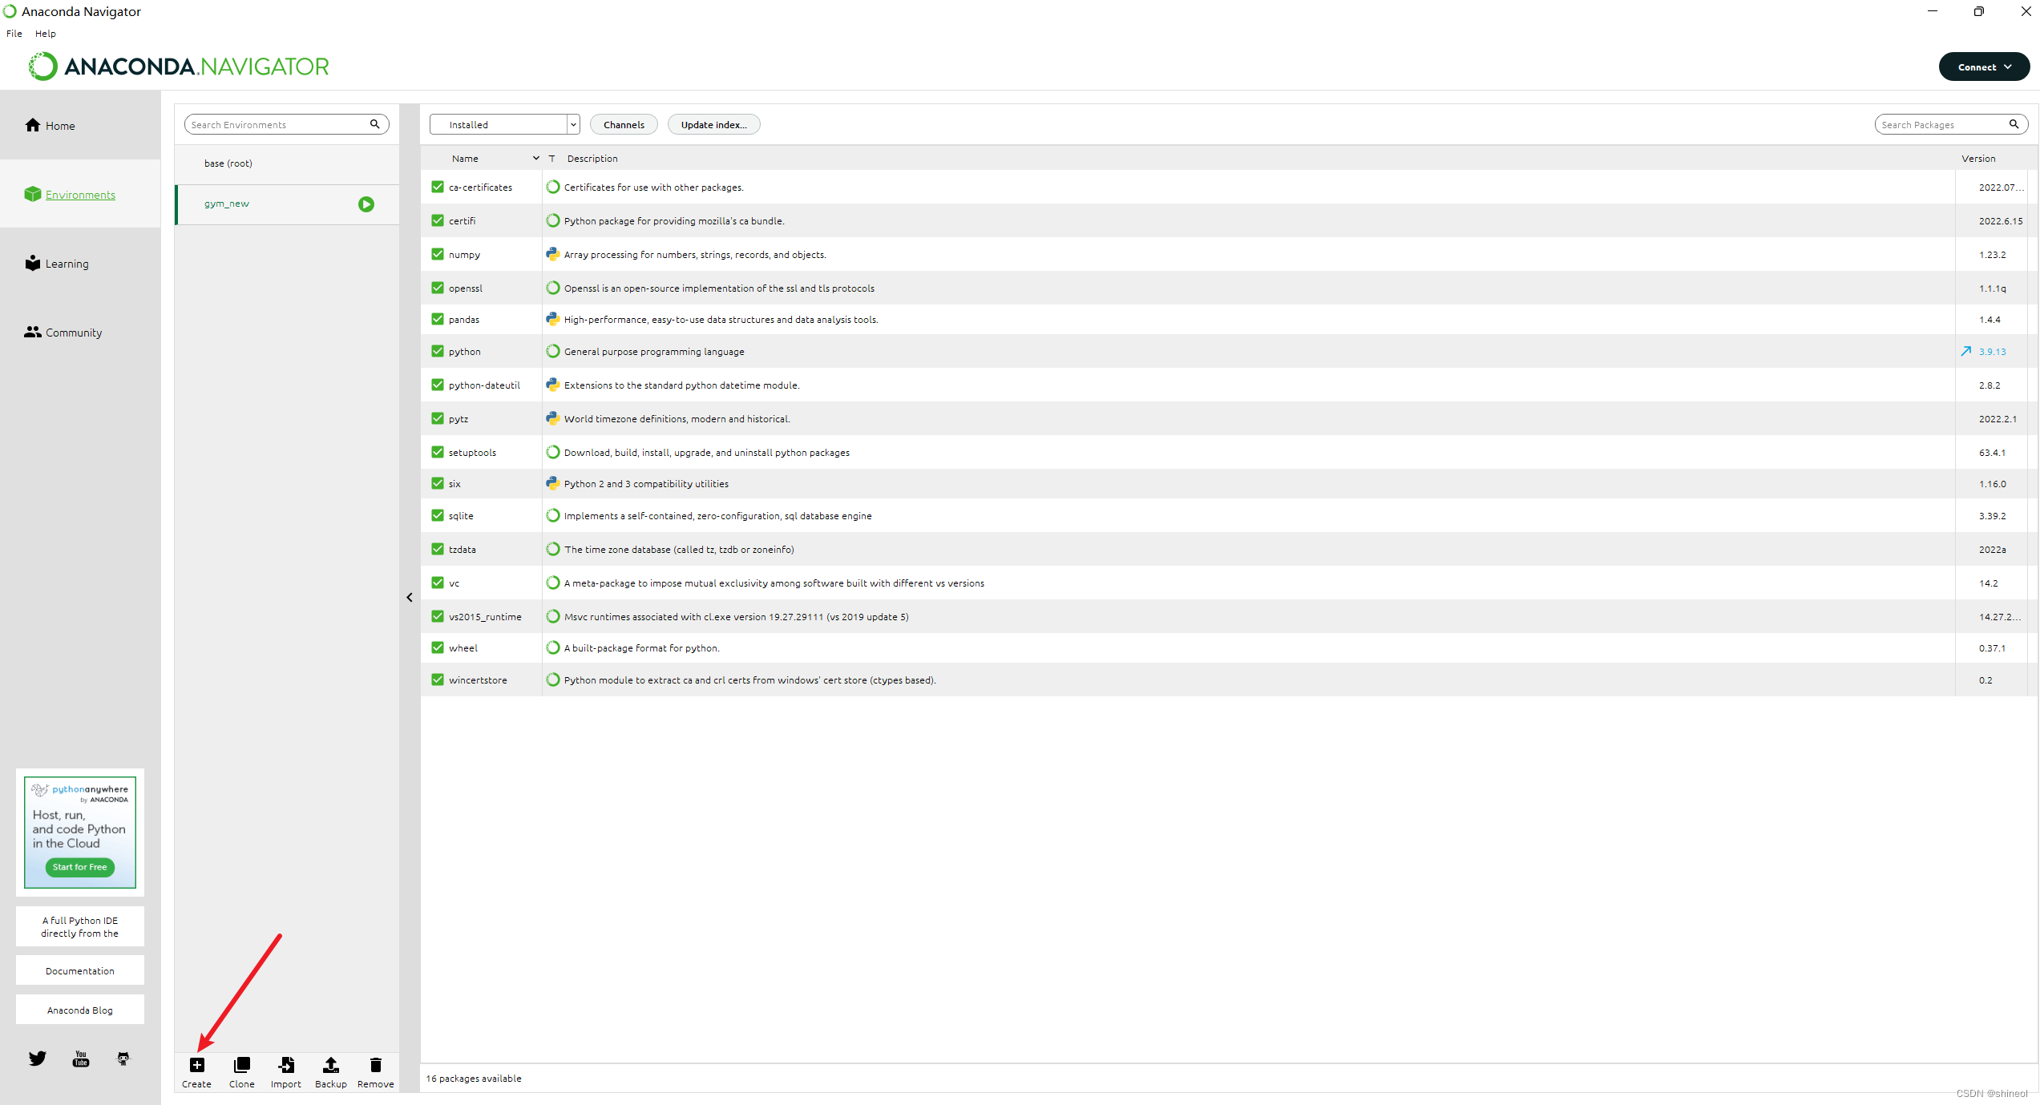Switch to the Learning tab
The width and height of the screenshot is (2040, 1105).
67,264
